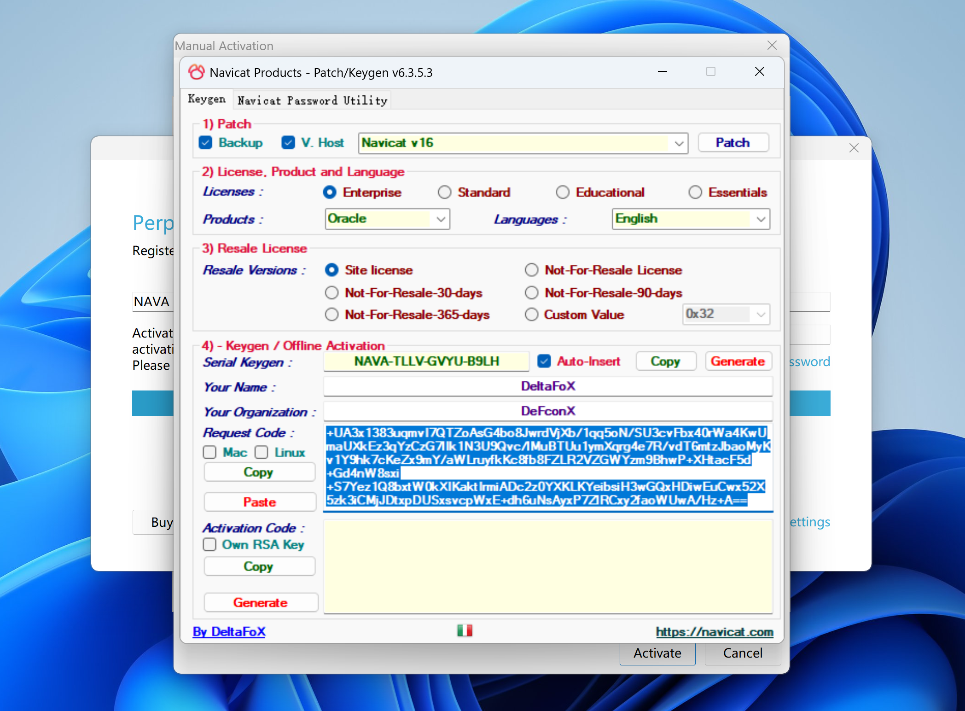Open the Products Oracle dropdown
965x711 pixels.
point(441,219)
